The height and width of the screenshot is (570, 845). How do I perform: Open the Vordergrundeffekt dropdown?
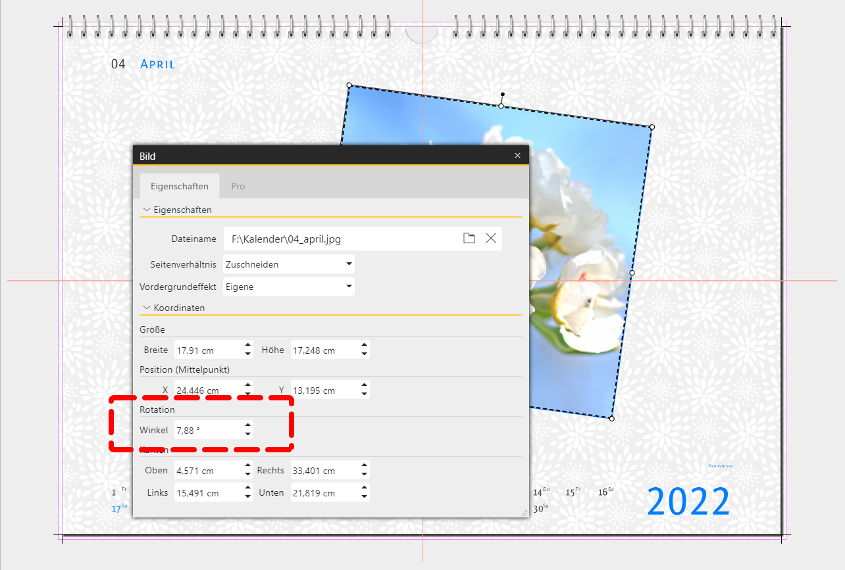(x=349, y=287)
